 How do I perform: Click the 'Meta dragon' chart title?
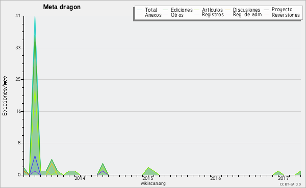(62, 7)
